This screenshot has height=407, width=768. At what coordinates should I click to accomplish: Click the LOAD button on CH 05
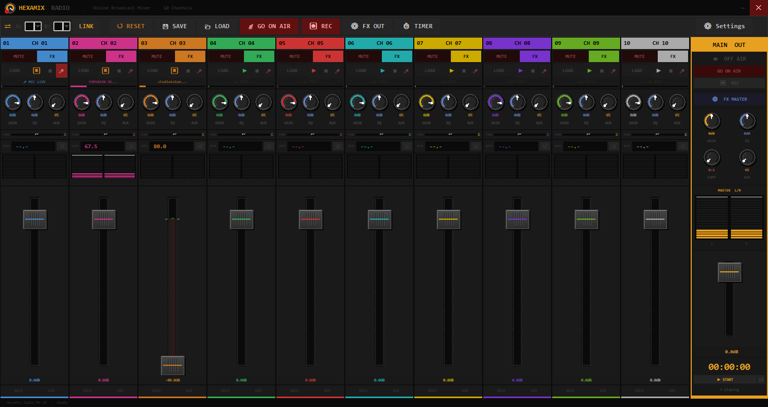(292, 70)
